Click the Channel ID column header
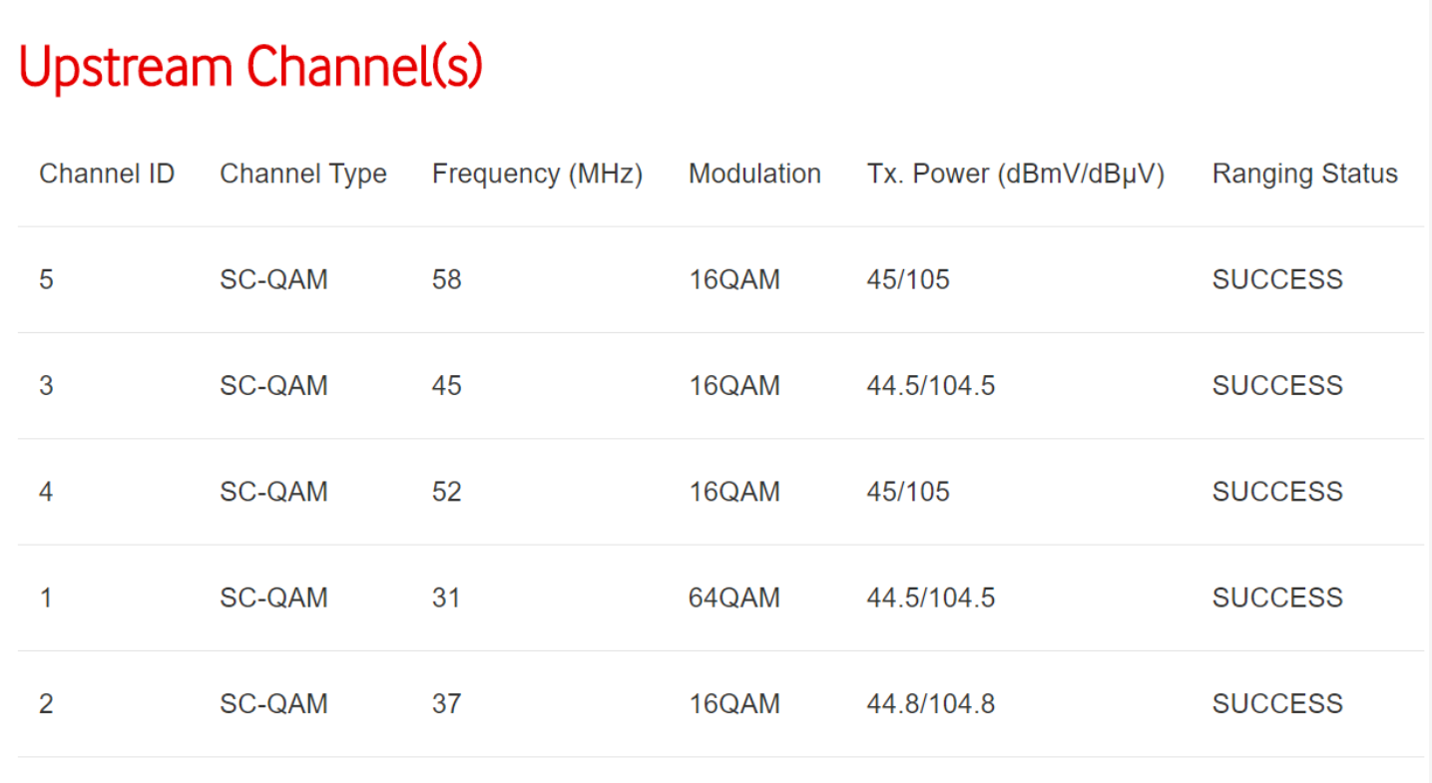 107,174
